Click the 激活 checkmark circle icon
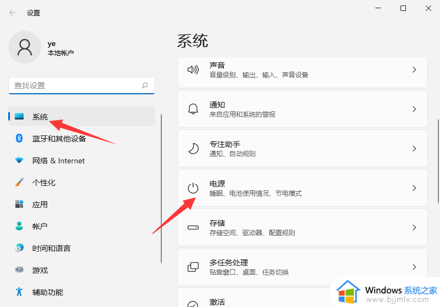Viewport: 440px width, 307px height. (193, 304)
